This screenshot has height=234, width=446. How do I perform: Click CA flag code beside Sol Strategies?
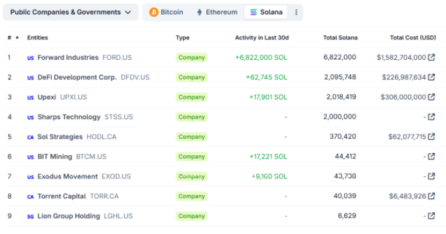click(x=31, y=137)
